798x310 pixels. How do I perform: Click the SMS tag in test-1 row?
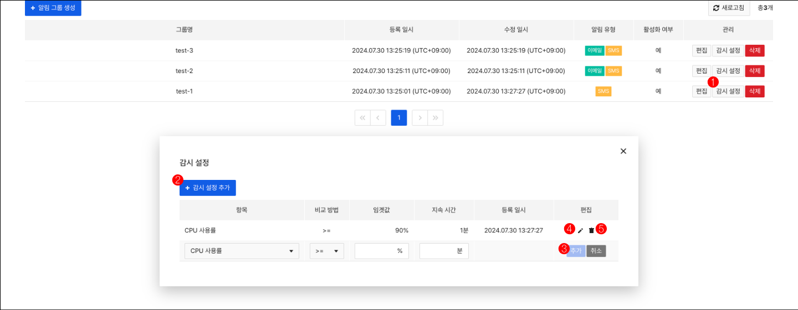[603, 91]
